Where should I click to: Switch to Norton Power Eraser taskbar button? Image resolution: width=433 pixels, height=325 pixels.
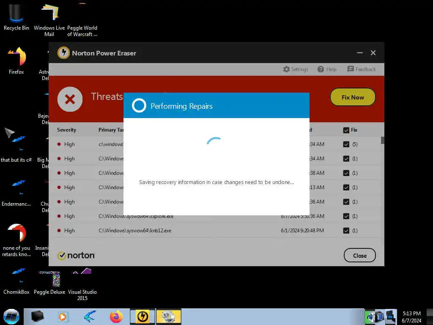pos(143,317)
